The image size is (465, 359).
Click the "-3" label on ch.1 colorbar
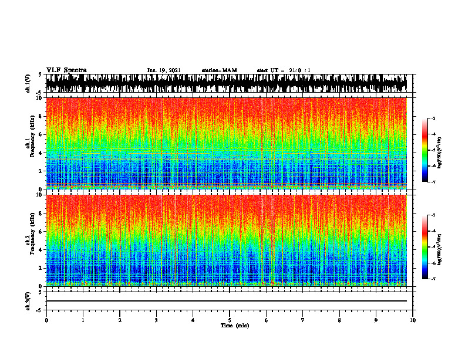click(x=433, y=118)
